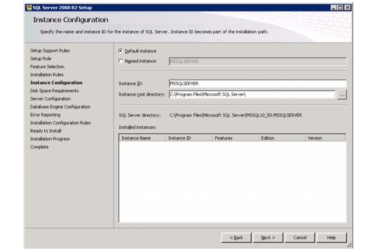The width and height of the screenshot is (373, 252).
Task: Close the SQL Server Setup window
Action: 347,8
